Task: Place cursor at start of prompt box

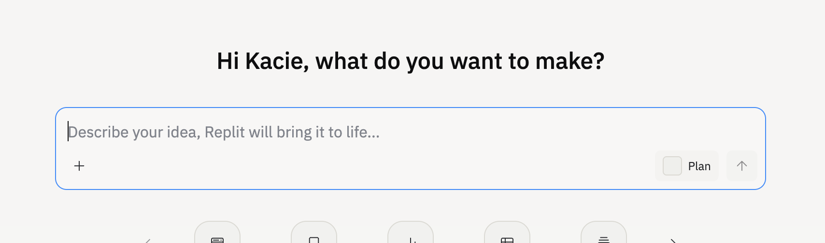Action: [x=69, y=132]
